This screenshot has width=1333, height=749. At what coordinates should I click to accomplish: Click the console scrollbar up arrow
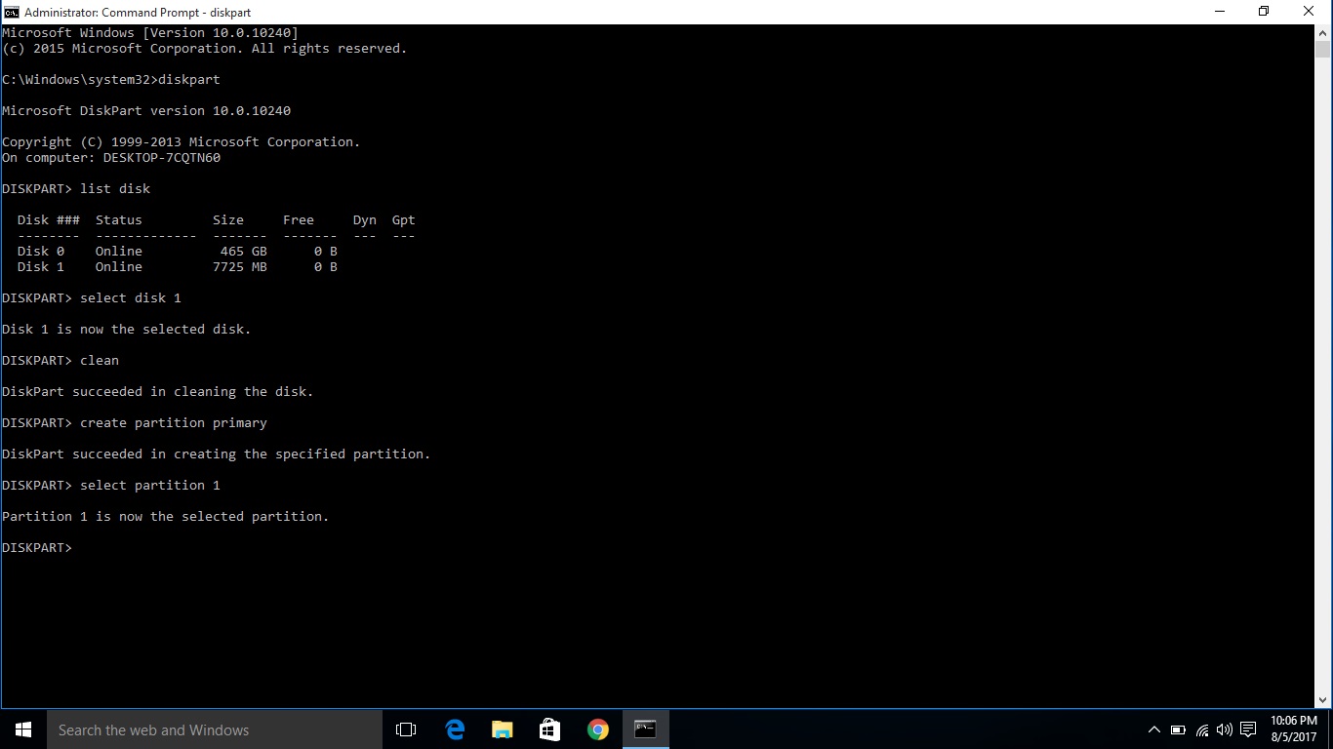(1323, 32)
